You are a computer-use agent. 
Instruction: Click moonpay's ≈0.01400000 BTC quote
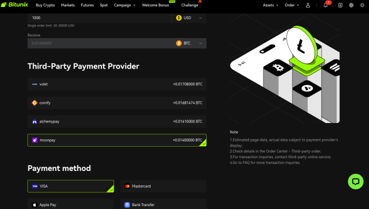tap(188, 140)
